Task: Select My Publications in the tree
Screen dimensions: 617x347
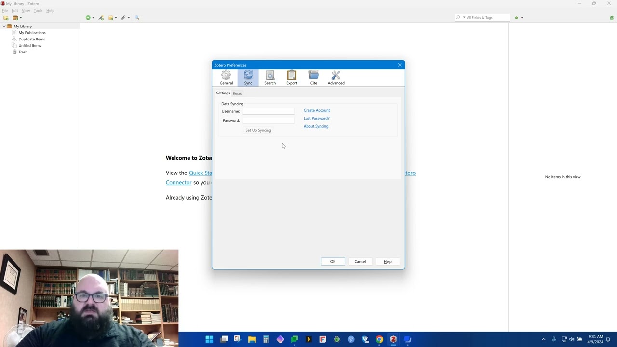Action: (32, 33)
